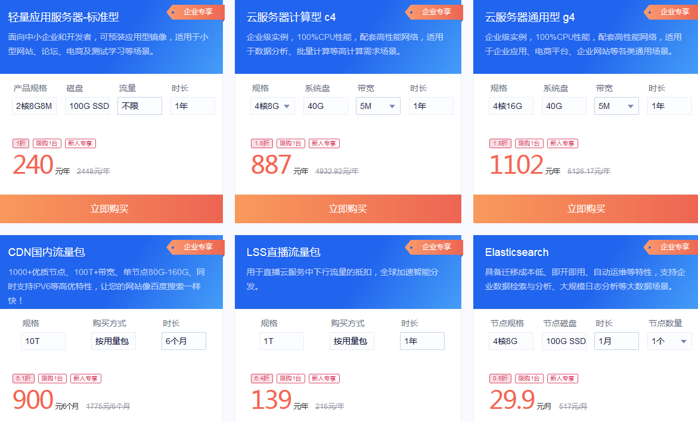
Task: Click the 新人专享 tag on c4 card
Action: 323,143
